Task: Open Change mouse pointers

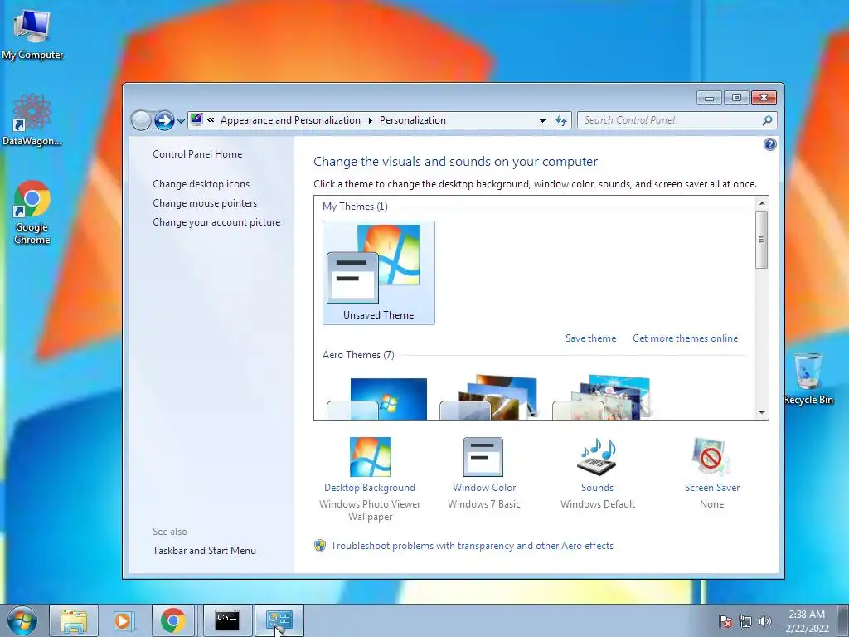Action: coord(205,203)
